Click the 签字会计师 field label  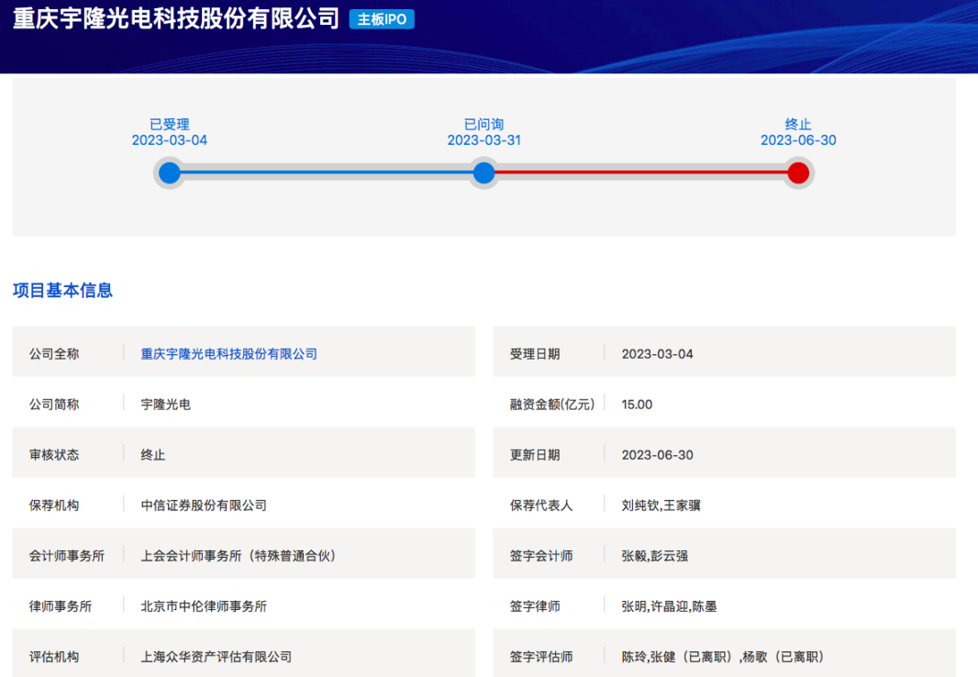(541, 556)
